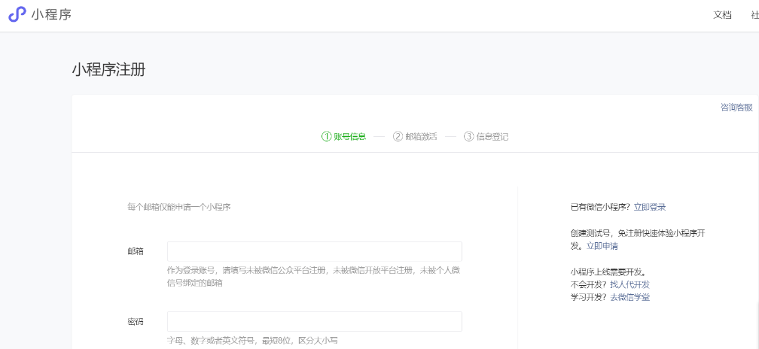Select step 3 信息登记

[x=486, y=137]
